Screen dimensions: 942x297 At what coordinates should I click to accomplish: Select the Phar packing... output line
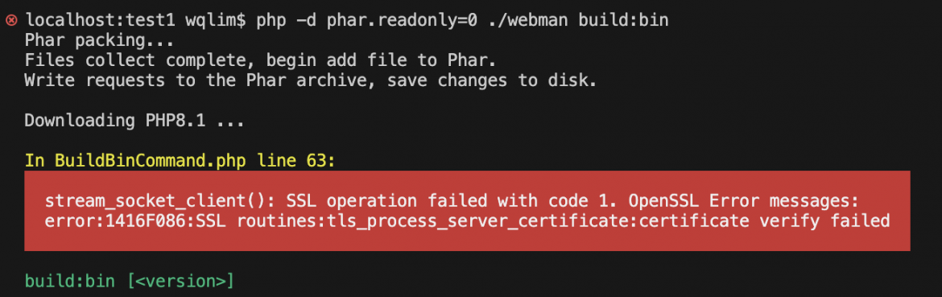point(100,41)
